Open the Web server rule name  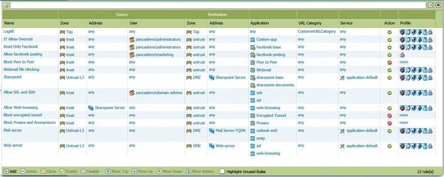(x=13, y=146)
